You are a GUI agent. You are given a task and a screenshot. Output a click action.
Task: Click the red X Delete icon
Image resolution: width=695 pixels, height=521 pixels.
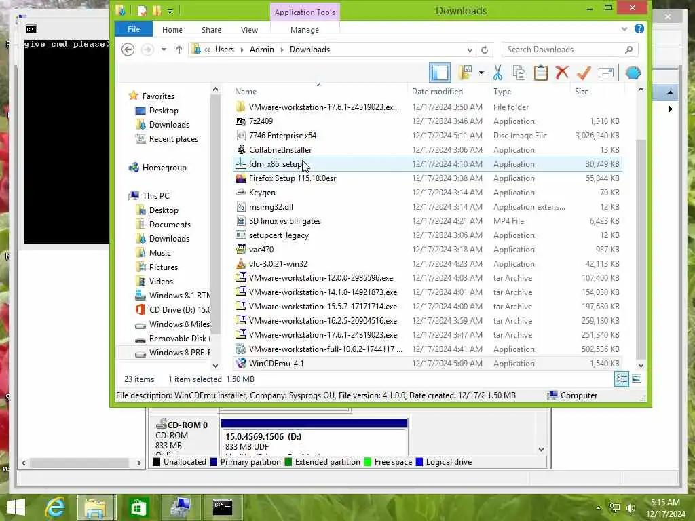[x=562, y=72]
